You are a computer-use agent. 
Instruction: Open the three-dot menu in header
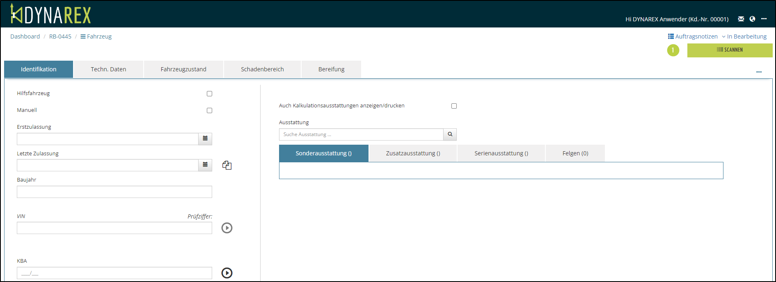click(x=764, y=19)
